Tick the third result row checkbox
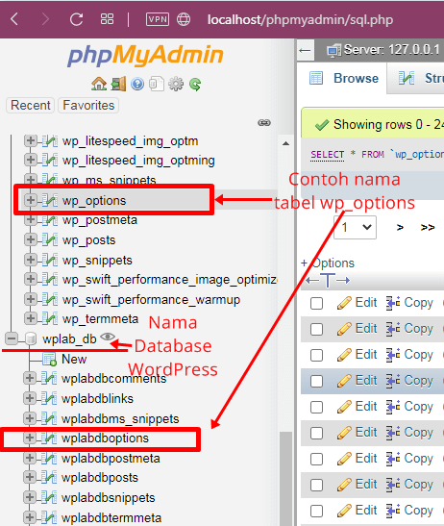Viewport: 444px width, 526px height. 316,355
